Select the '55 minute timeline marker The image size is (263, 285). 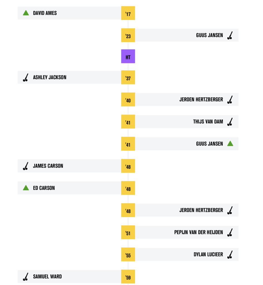point(128,254)
